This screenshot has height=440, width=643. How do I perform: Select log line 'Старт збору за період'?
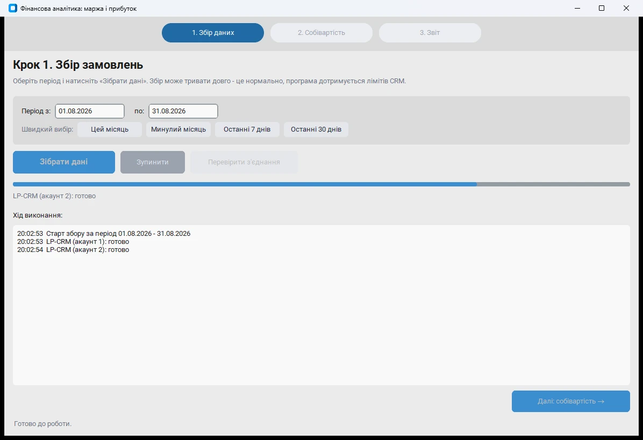[104, 234]
